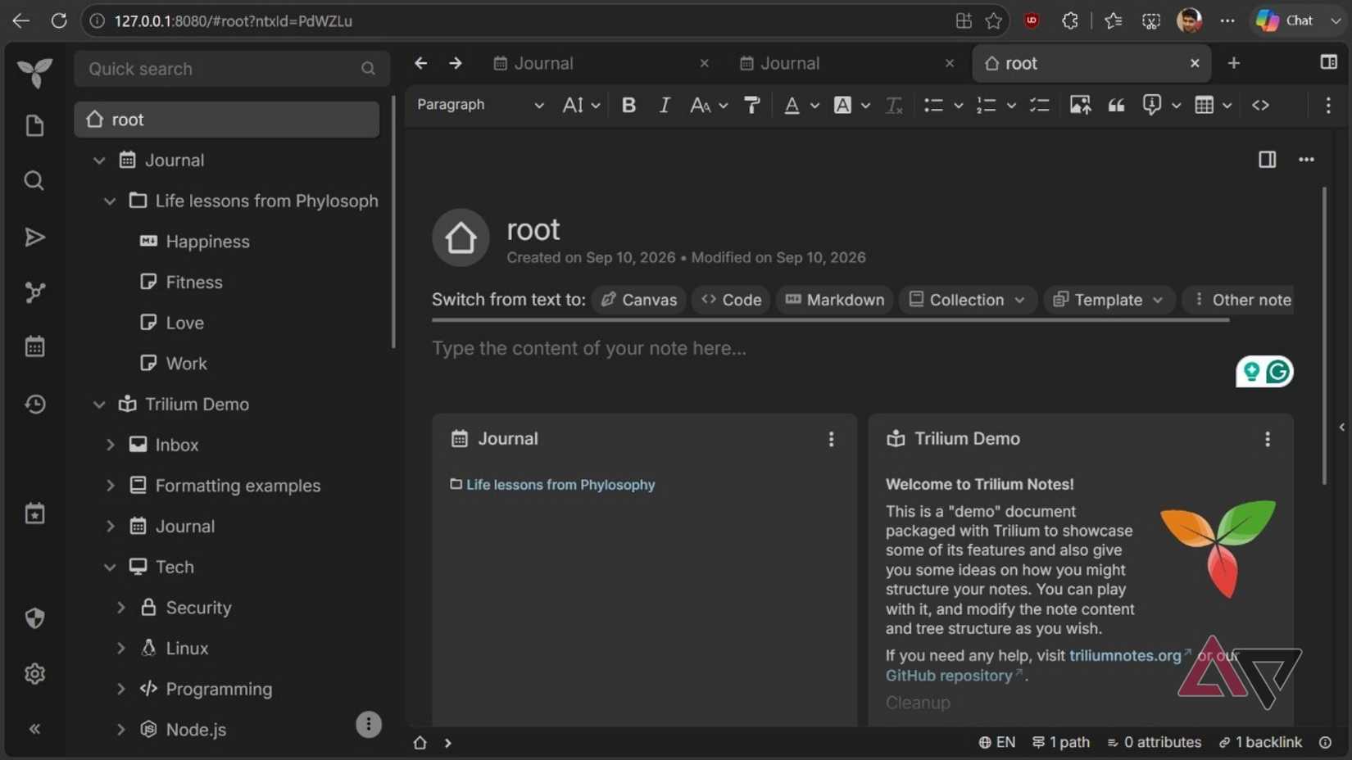Screen dimensions: 1352x760
Task: Collapse the top-level Journal tree node
Action: click(x=99, y=161)
